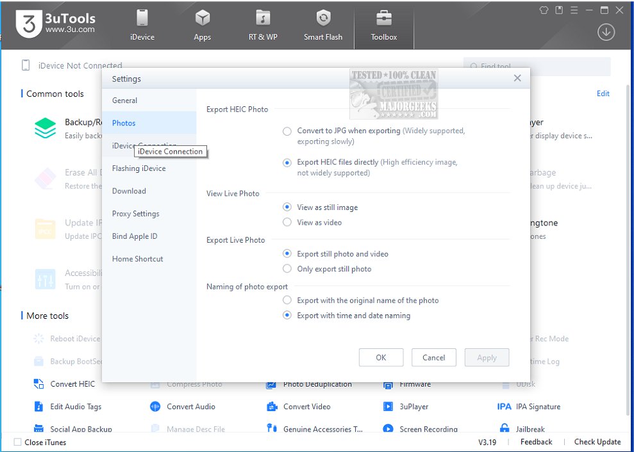Screen dimensions: 634x452
Task: Confirm settings with OK button
Action: coord(381,357)
